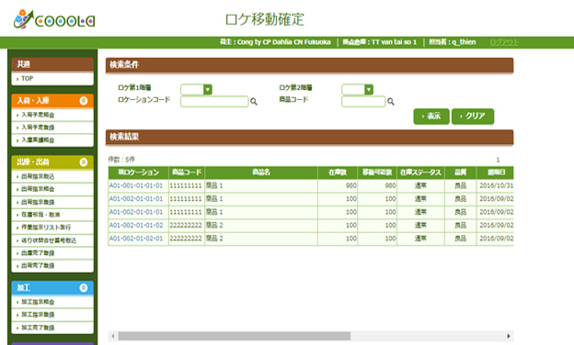
Task: Click the horizontal scrollbar thumb
Action: [x=235, y=336]
